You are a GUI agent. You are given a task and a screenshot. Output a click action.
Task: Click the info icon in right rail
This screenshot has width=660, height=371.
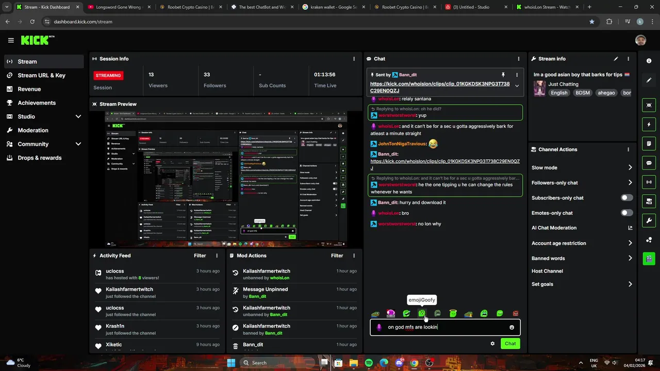(x=649, y=61)
